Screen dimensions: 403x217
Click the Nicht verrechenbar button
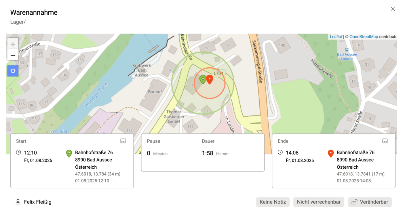[319, 202]
